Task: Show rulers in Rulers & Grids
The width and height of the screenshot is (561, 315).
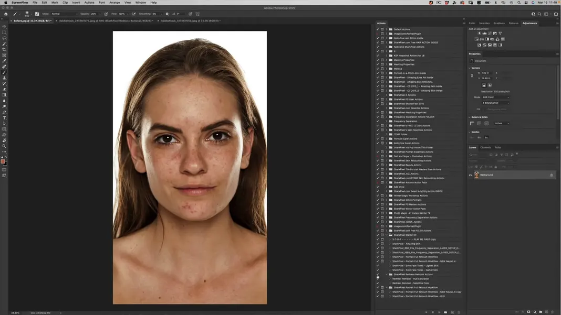Action: [472, 124]
